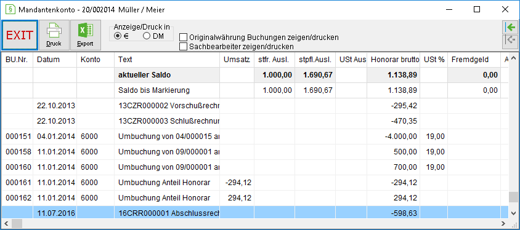Image resolution: width=520 pixels, height=230 pixels.
Task: Select booking number 000162
Action: (x=18, y=198)
